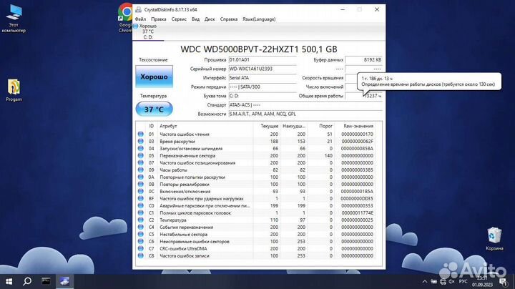Click the taskbar search icon
The width and height of the screenshot is (515, 289).
27,281
